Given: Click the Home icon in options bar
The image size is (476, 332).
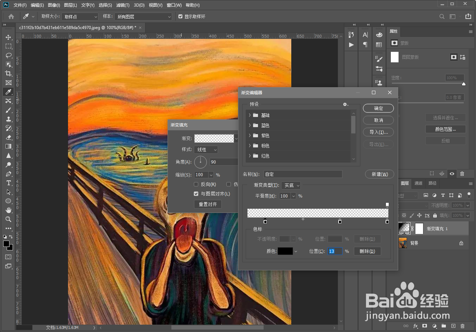Looking at the screenshot, I should point(11,16).
